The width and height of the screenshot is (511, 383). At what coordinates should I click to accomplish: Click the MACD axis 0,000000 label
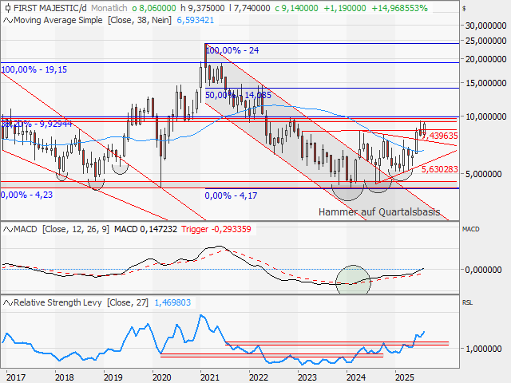484,270
